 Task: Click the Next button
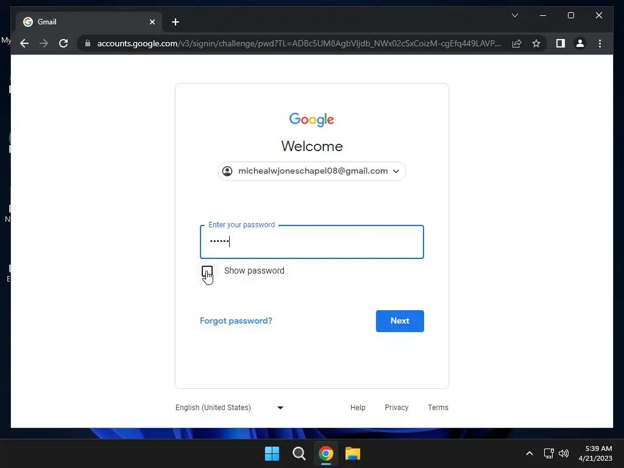(400, 321)
